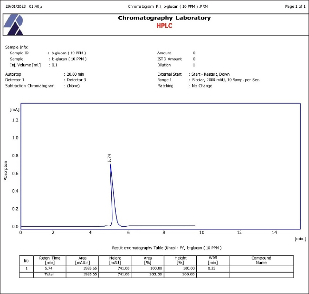This screenshot has width=309, height=294.
Task: Click the Compound Name column header
Action: (261, 260)
